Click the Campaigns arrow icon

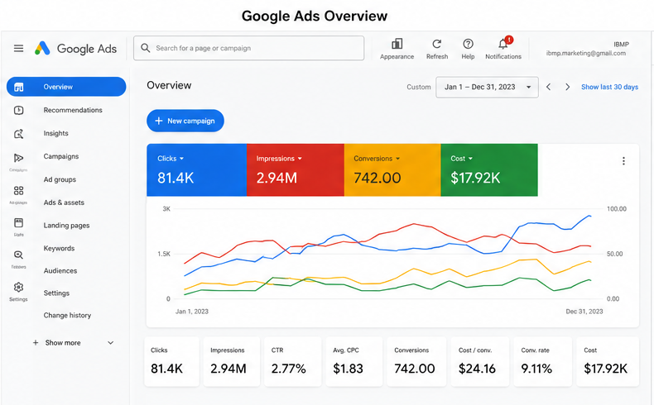point(18,158)
